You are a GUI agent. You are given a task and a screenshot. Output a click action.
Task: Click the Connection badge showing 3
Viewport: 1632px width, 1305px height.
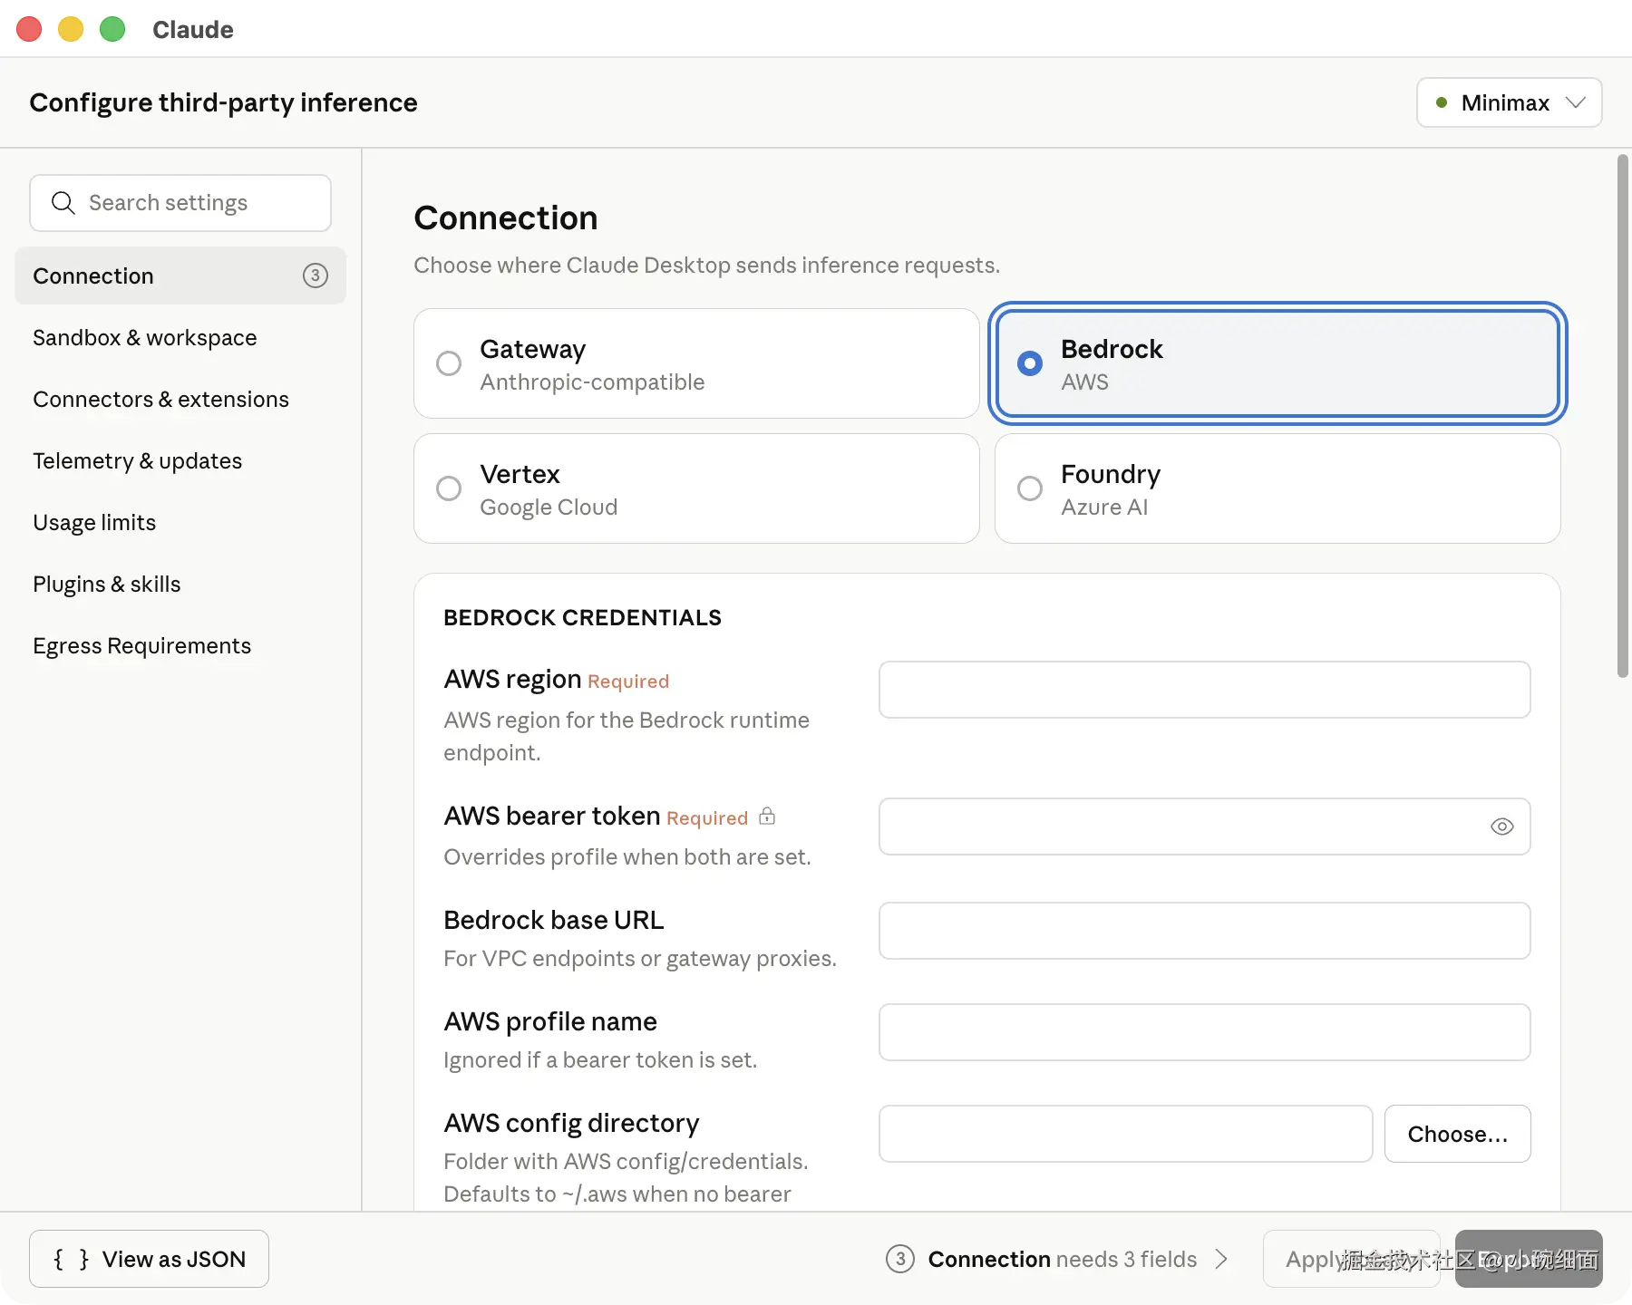(315, 275)
